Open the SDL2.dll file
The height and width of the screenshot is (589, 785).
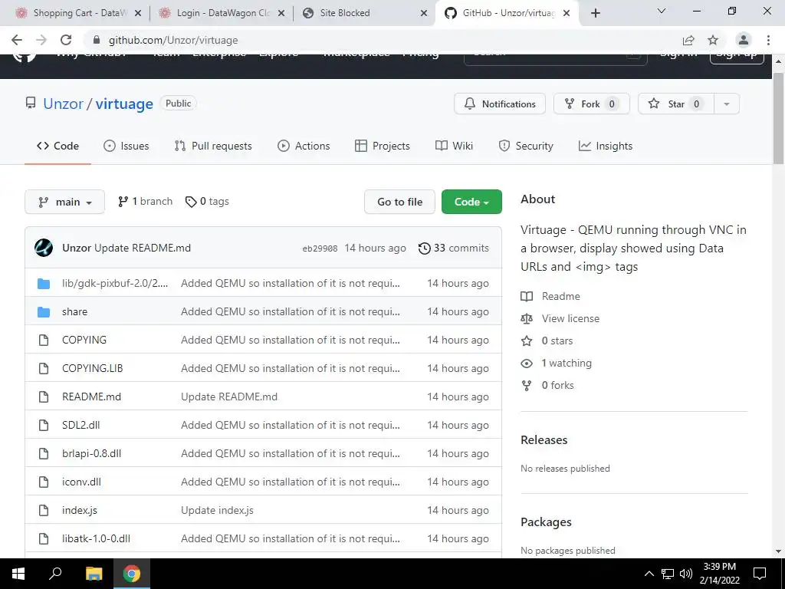click(x=81, y=425)
